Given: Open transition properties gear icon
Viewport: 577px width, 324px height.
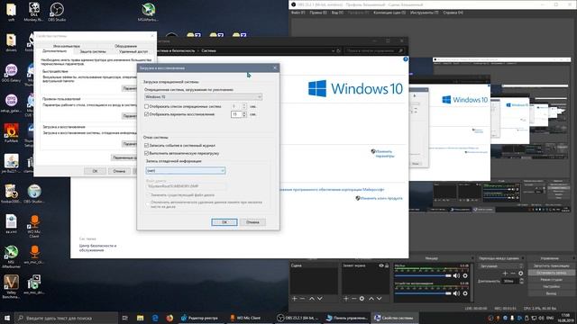Looking at the screenshot, I should coord(521,274).
